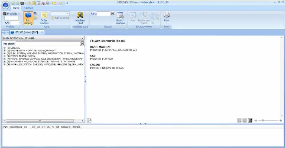Click the green Back arrow in quick toolbar
This screenshot has width=285, height=148.
pyautogui.click(x=13, y=3)
